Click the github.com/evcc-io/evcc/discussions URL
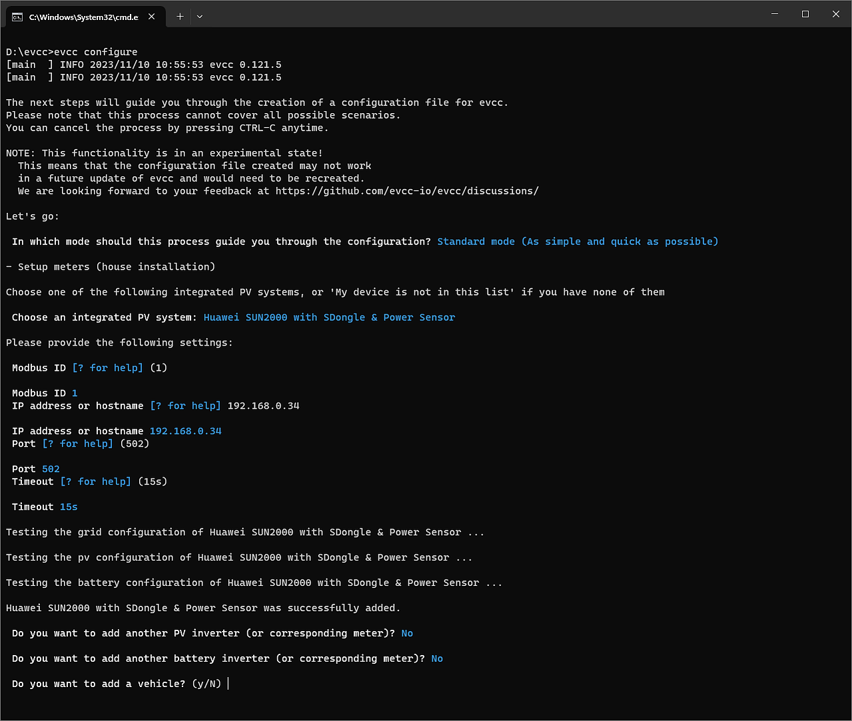The height and width of the screenshot is (721, 852). (x=407, y=191)
